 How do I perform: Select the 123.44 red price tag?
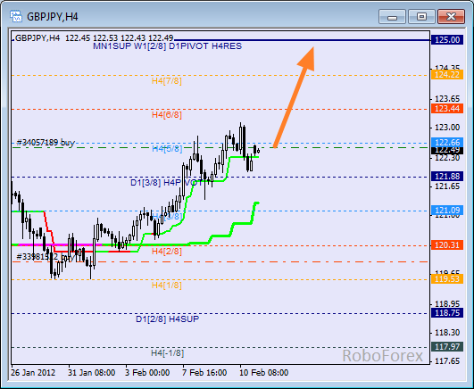(x=447, y=108)
